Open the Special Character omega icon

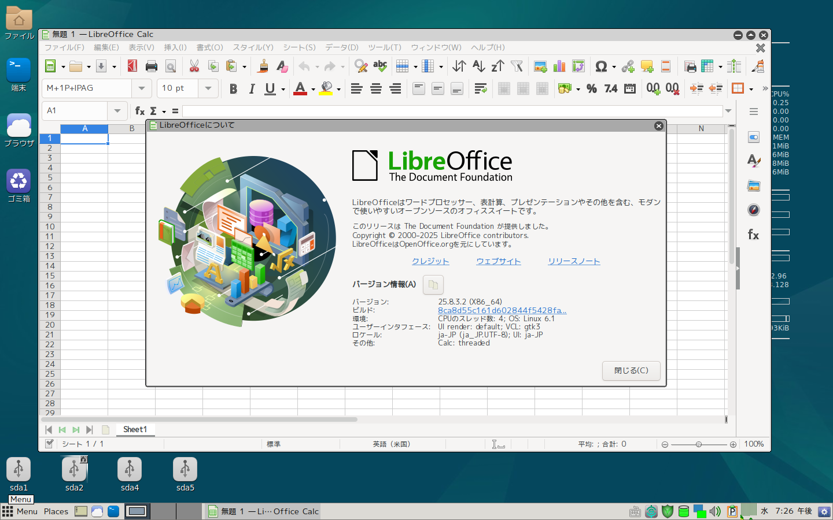pyautogui.click(x=601, y=66)
